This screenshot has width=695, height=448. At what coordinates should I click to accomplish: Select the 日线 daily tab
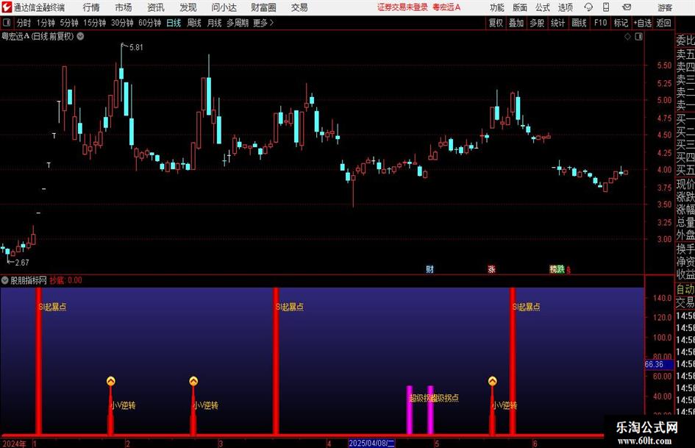pyautogui.click(x=174, y=23)
